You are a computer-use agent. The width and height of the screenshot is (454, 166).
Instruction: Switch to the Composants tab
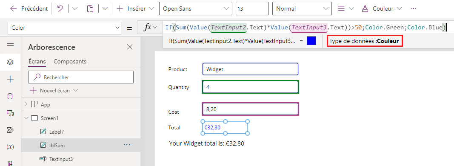coord(70,61)
